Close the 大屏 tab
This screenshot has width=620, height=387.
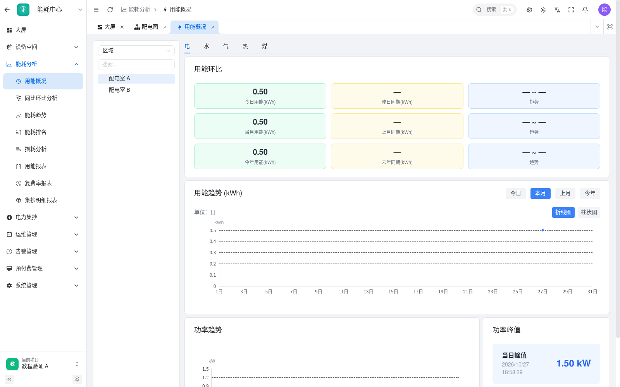click(122, 27)
